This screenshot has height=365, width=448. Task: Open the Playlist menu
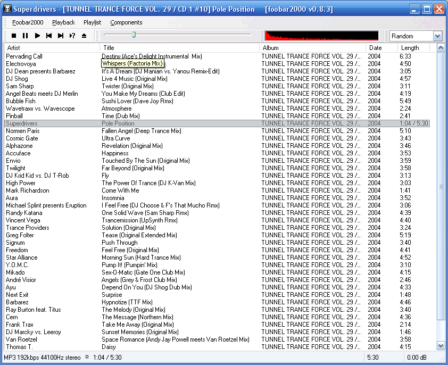pyautogui.click(x=92, y=22)
